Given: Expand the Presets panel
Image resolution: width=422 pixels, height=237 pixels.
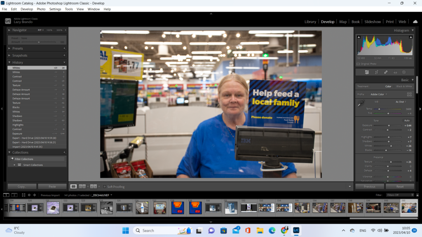Looking at the screenshot, I should (x=18, y=48).
